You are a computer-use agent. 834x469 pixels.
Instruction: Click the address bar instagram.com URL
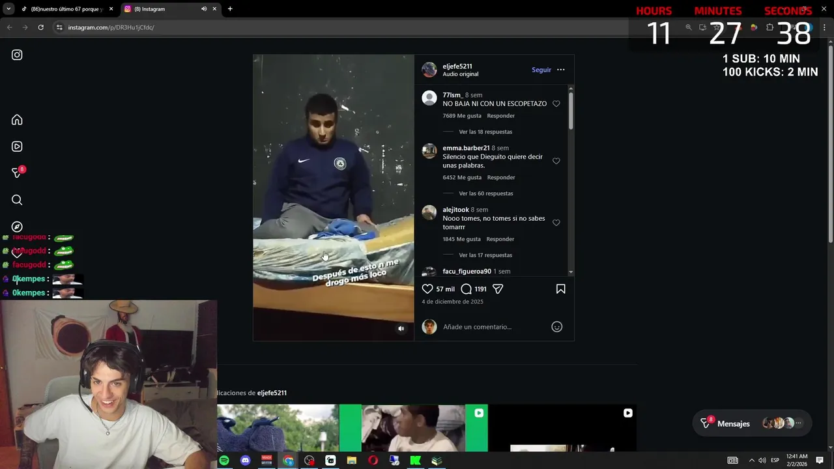[111, 27]
